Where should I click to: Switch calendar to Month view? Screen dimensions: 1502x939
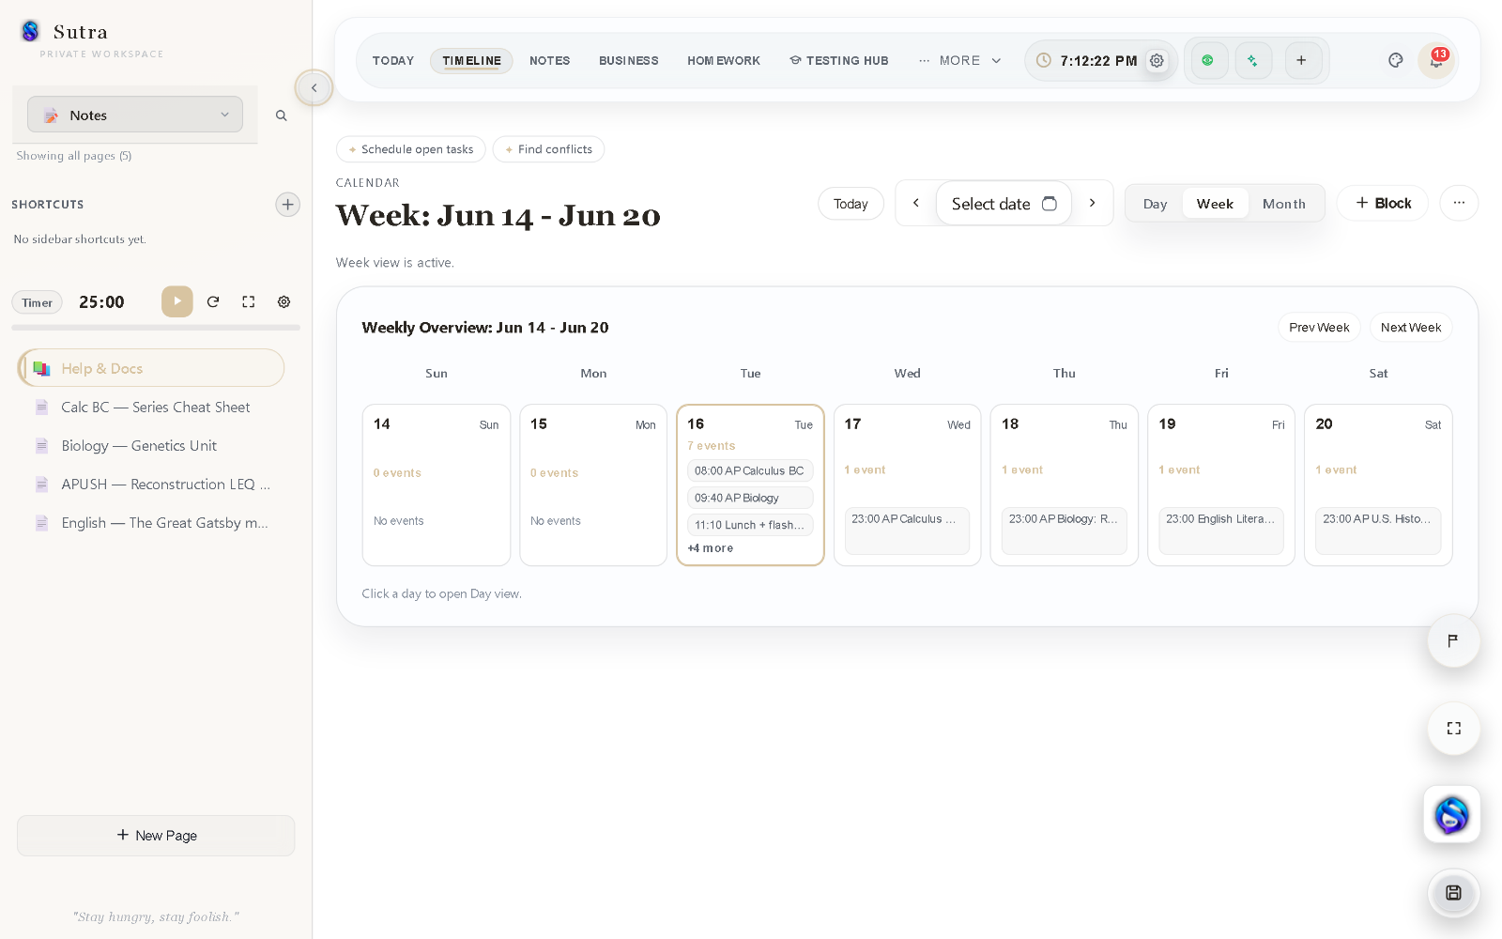coord(1283,204)
